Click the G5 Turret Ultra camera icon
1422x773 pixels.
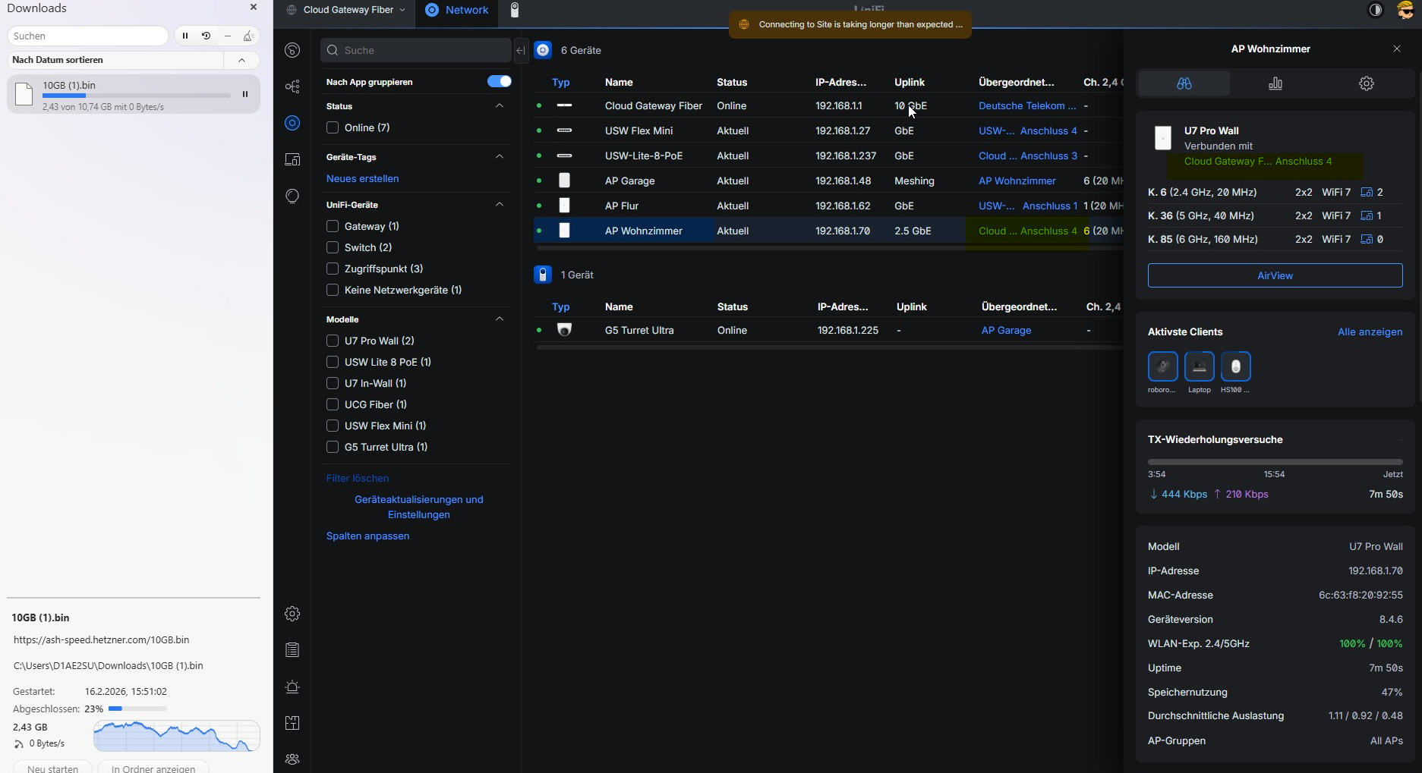564,330
